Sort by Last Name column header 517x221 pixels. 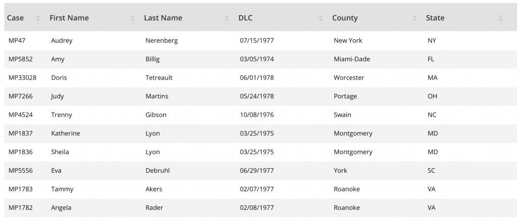coord(163,18)
